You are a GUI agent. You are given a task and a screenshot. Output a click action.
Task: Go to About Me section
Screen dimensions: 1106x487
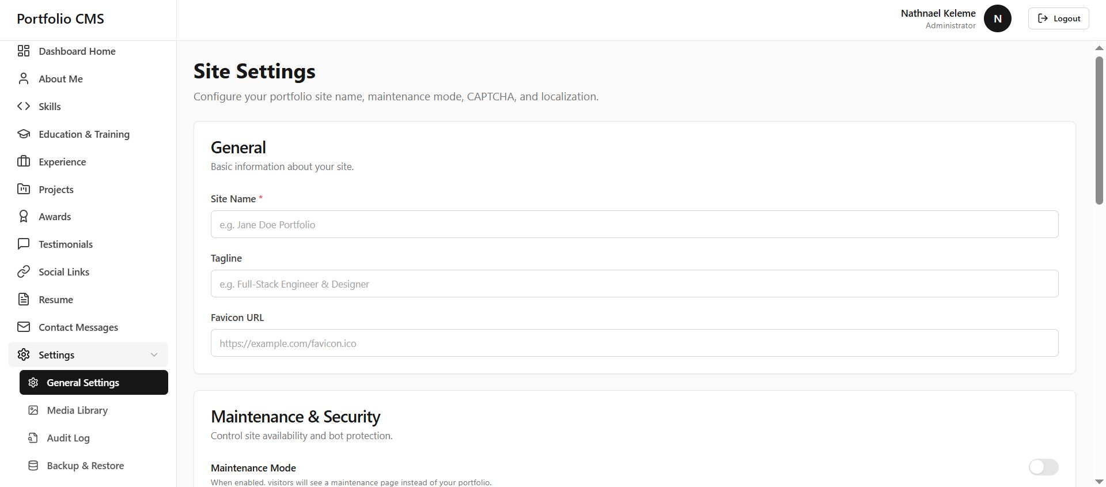coord(88,79)
